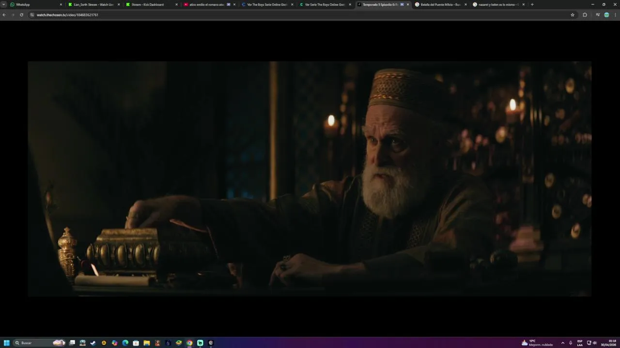
Task: Open the 'atico emilio el romano' YouTube tab
Action: pos(209,4)
